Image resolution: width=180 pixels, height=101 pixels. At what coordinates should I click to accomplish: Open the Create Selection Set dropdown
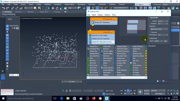[x=121, y=8]
